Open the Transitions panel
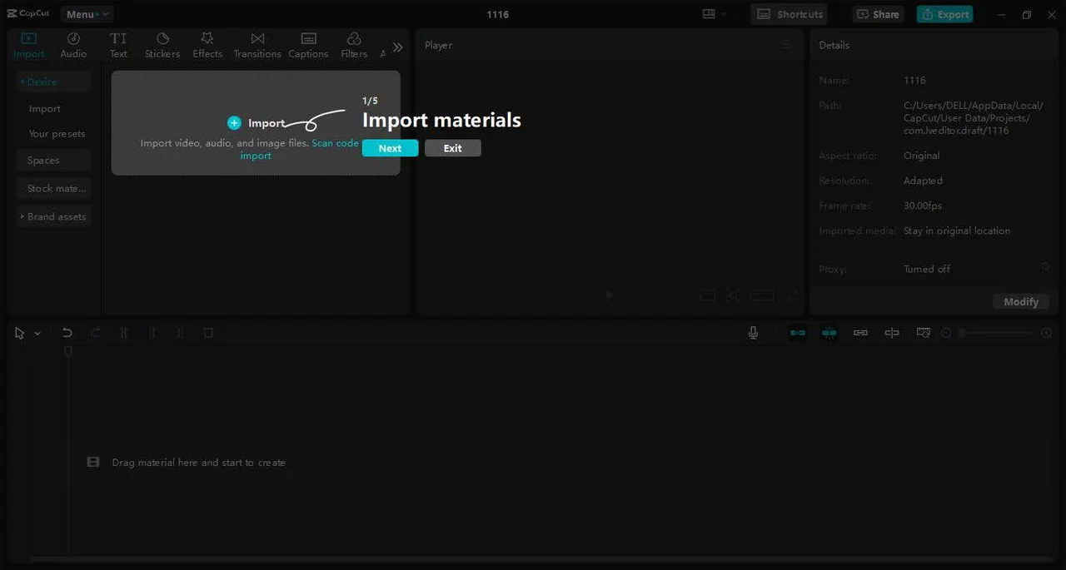 tap(257, 45)
